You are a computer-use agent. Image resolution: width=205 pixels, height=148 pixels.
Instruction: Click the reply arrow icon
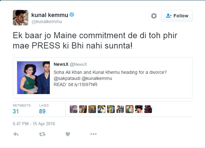click(x=16, y=134)
